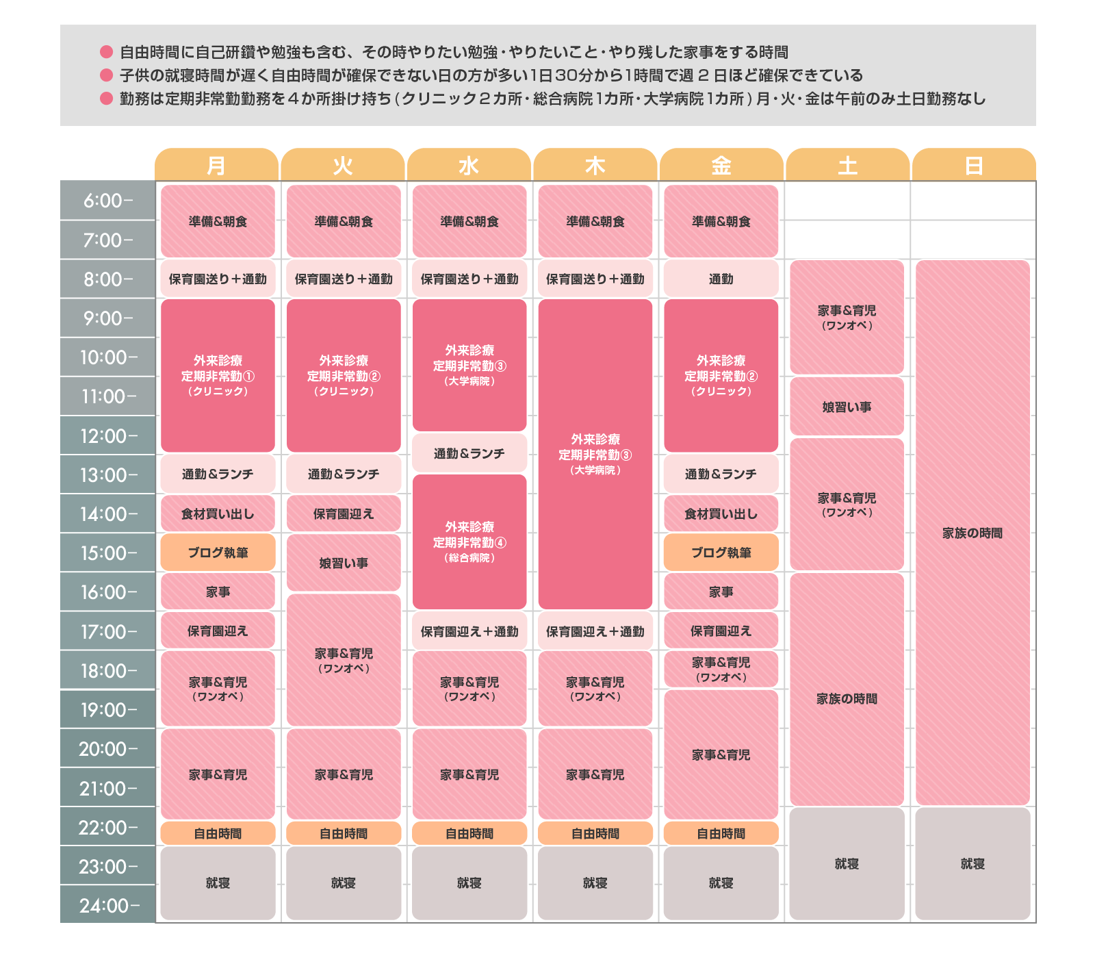Select the 日 (Sunday) column header

click(x=974, y=165)
